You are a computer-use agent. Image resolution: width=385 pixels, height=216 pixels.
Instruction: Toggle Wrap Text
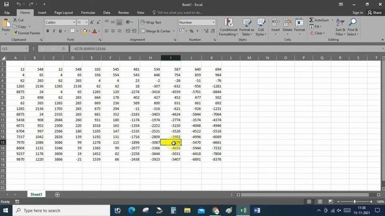[x=151, y=22]
